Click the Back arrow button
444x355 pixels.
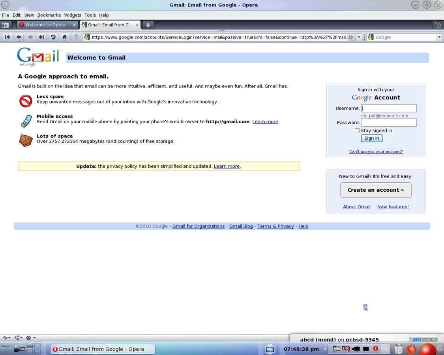[x=19, y=37]
